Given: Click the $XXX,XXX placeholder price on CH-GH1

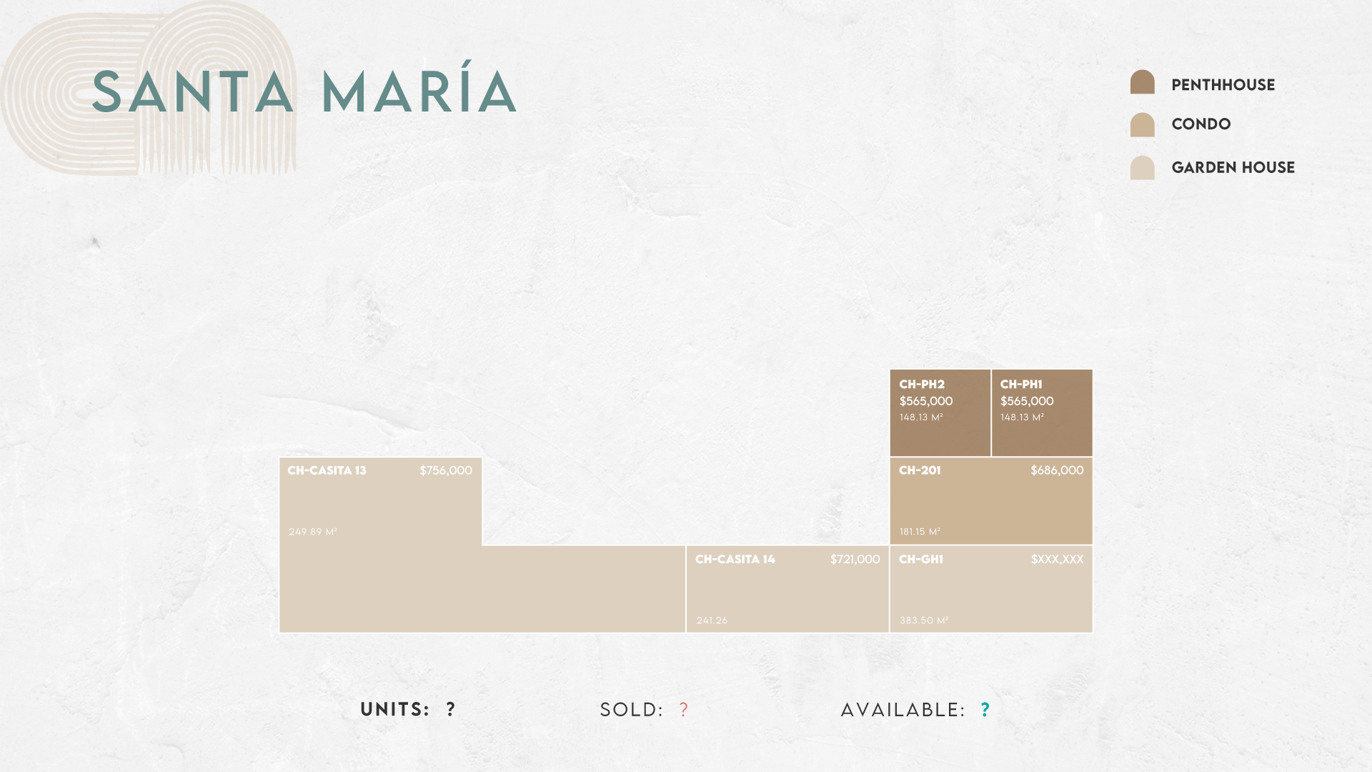Looking at the screenshot, I should (x=1057, y=559).
